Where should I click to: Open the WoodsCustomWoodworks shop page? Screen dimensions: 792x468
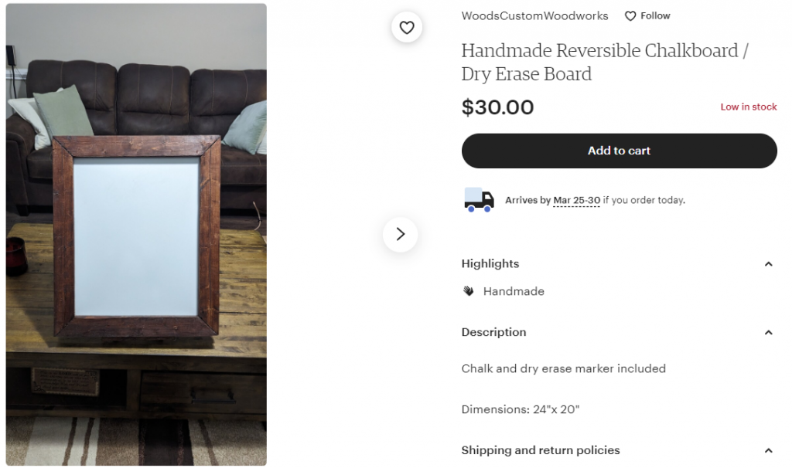(534, 15)
